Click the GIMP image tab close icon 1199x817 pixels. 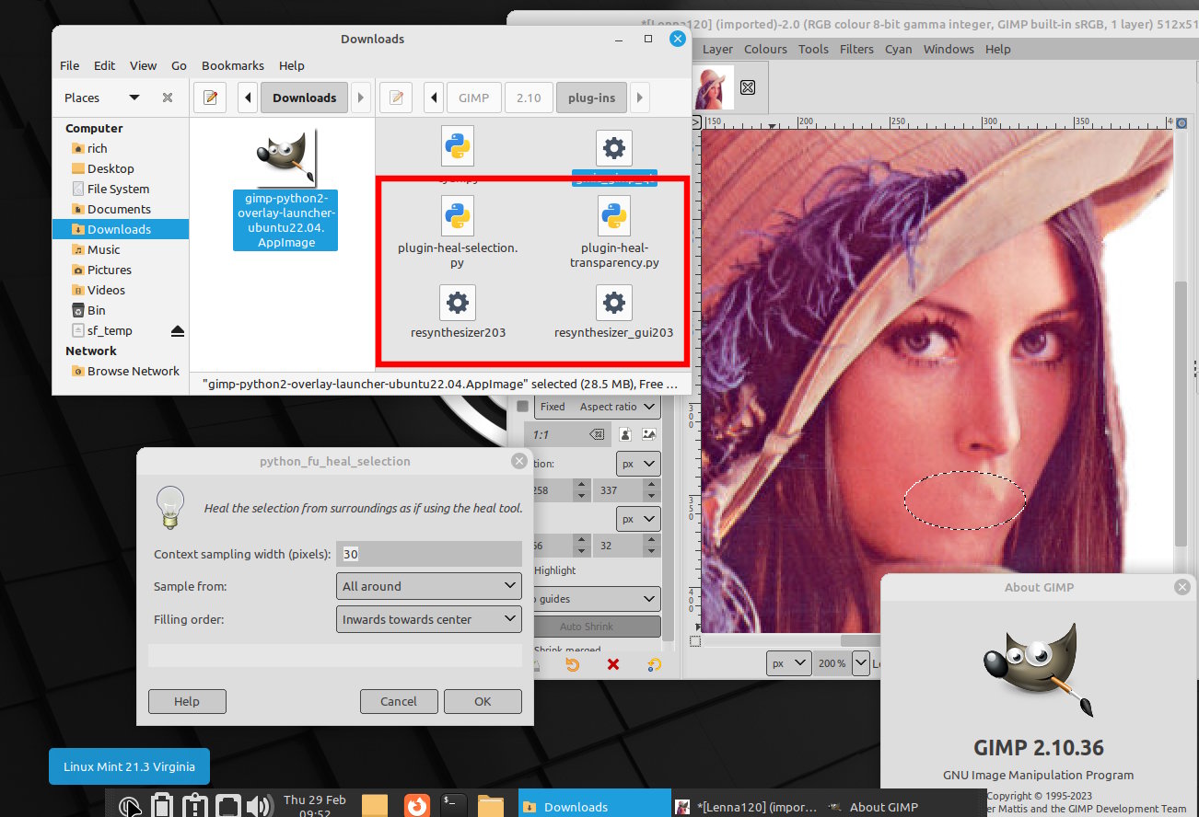click(748, 86)
